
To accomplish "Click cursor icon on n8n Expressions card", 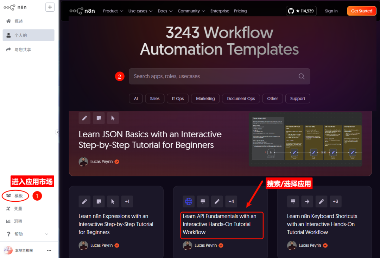I will point(113,201).
